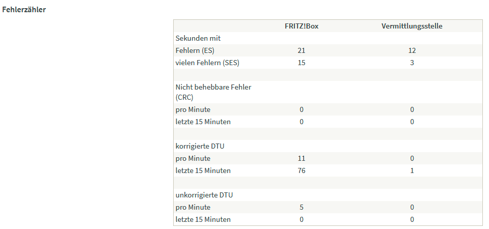This screenshot has height=229, width=489.
Task: Click Nicht behebbare Fehler (CRC) label
Action: 213,92
